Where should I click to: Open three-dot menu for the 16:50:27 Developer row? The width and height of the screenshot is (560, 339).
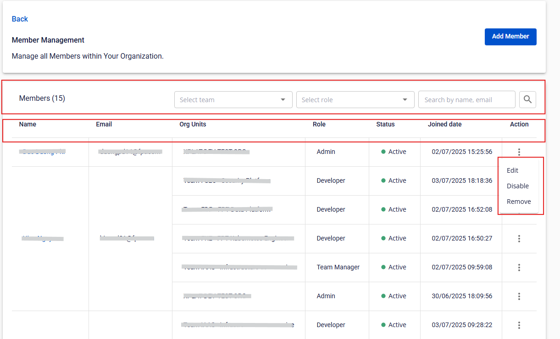(519, 239)
